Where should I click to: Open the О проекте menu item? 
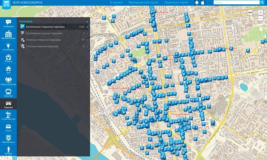pos(116,3)
